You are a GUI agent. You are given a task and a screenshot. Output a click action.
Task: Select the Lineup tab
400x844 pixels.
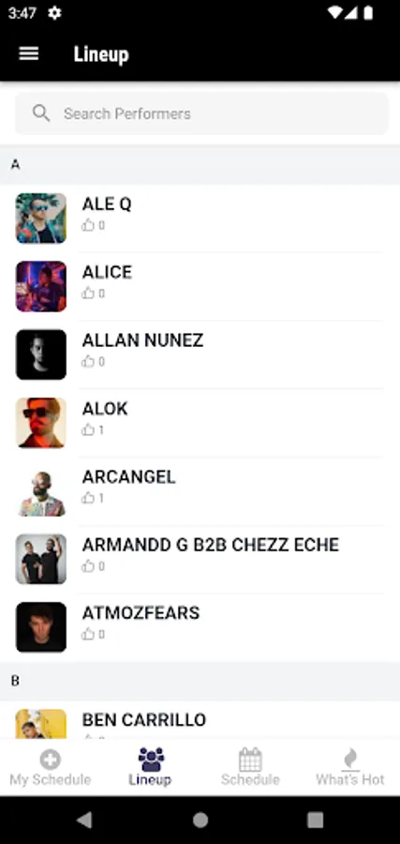[150, 767]
